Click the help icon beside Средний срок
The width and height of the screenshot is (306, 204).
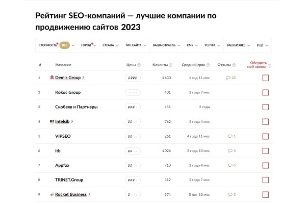click(209, 65)
